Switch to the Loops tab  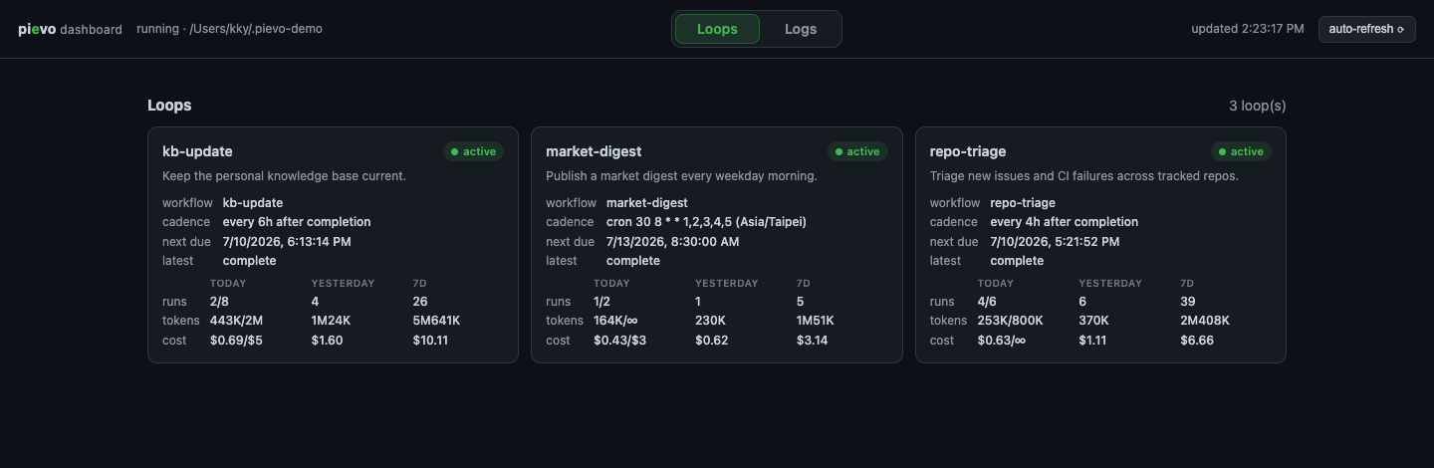pos(717,29)
